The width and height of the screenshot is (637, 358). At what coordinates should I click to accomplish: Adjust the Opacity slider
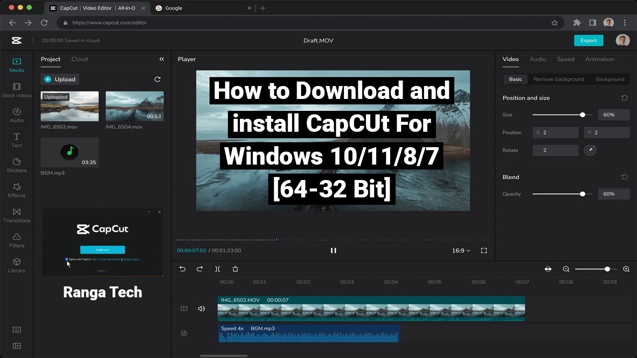[x=562, y=194]
